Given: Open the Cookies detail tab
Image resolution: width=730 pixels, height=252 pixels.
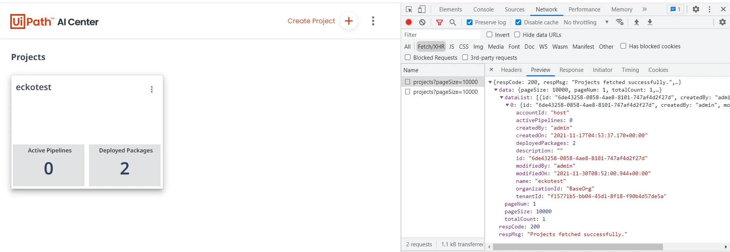Looking at the screenshot, I should pyautogui.click(x=658, y=70).
